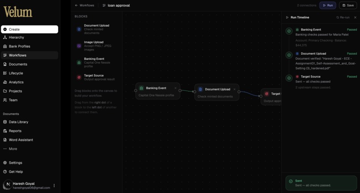Viewport: 360px width, 193px height.
Task: Click Target Source timeline entry title
Action: coord(310,77)
